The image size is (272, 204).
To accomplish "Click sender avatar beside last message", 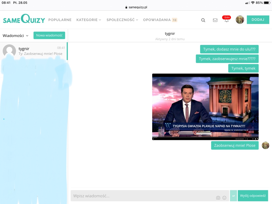I will [x=265, y=145].
